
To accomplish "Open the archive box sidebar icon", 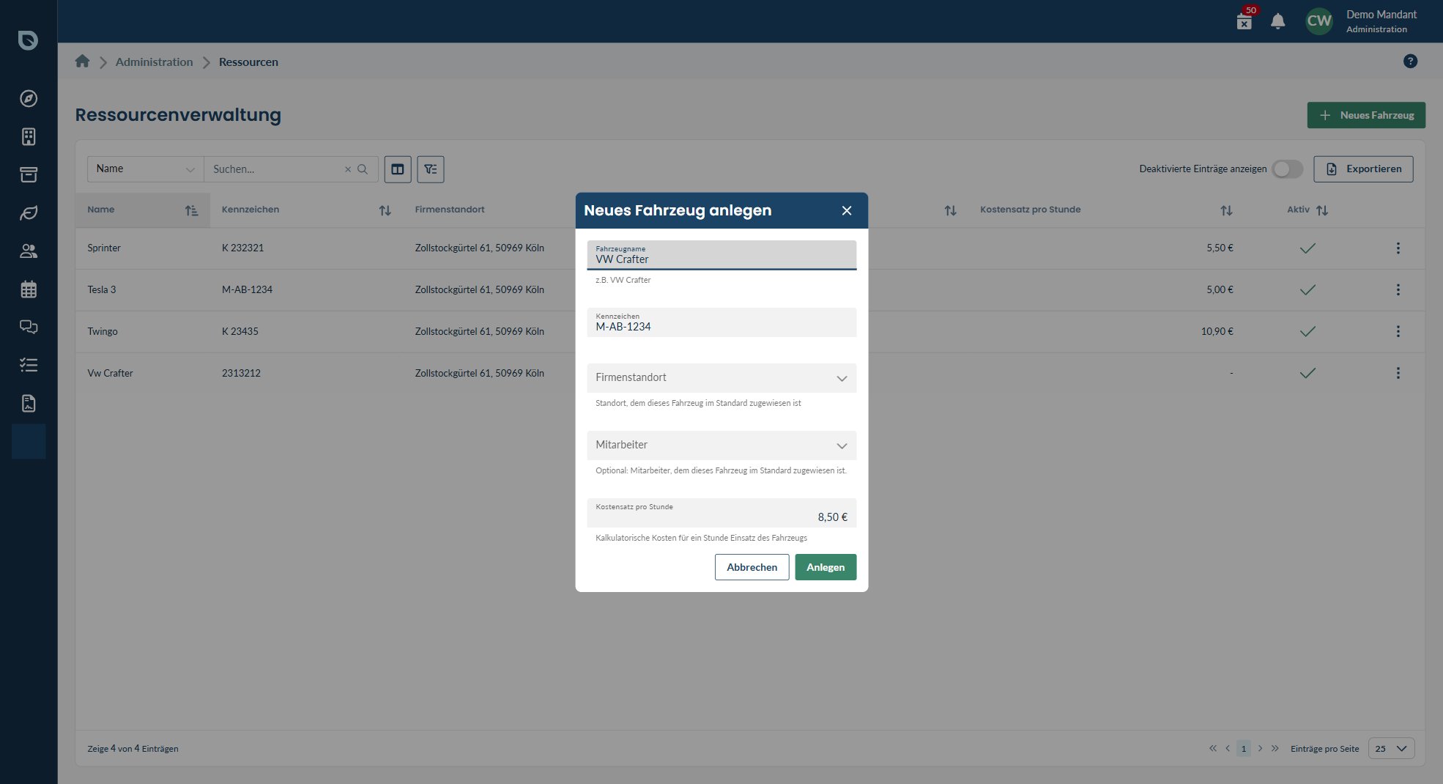I will [29, 174].
